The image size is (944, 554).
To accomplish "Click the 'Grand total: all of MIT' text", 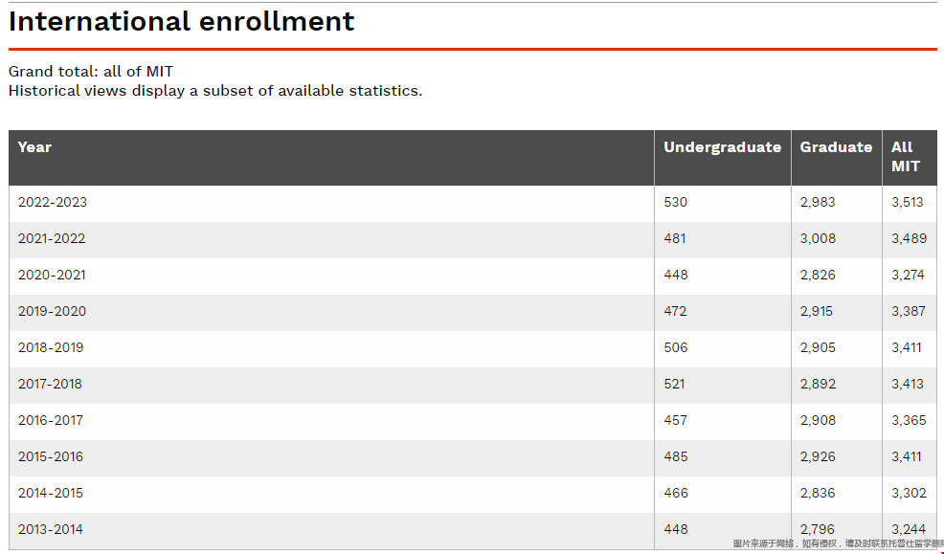I will (91, 72).
